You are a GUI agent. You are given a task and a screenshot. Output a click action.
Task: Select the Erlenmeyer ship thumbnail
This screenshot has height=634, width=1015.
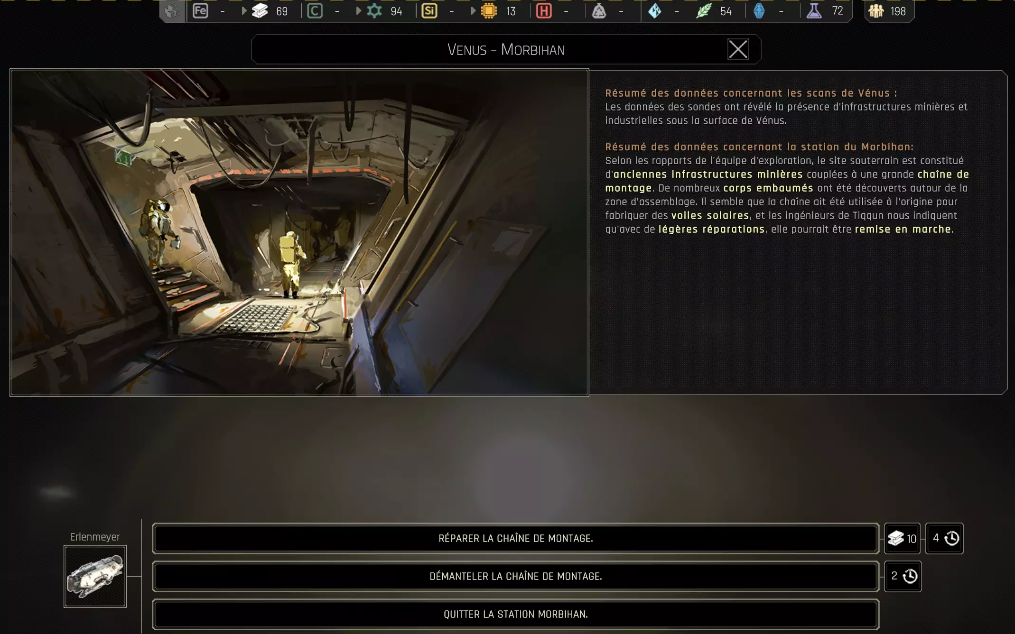coord(95,576)
